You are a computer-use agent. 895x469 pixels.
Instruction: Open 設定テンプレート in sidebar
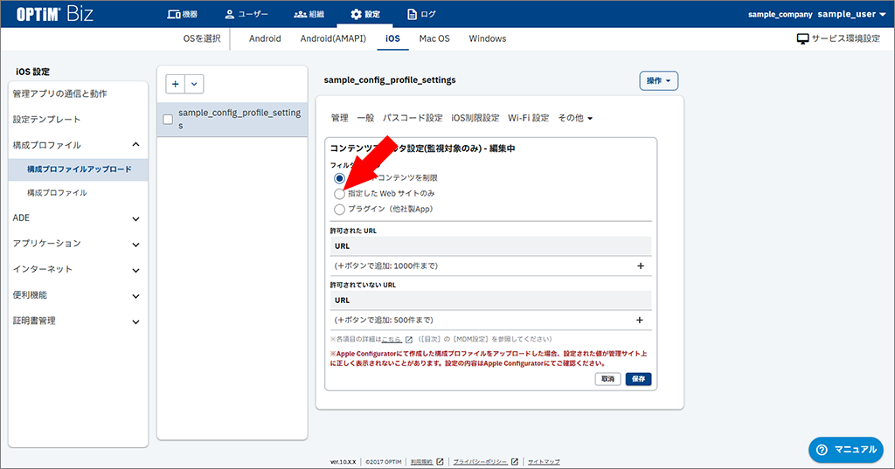pyautogui.click(x=78, y=120)
